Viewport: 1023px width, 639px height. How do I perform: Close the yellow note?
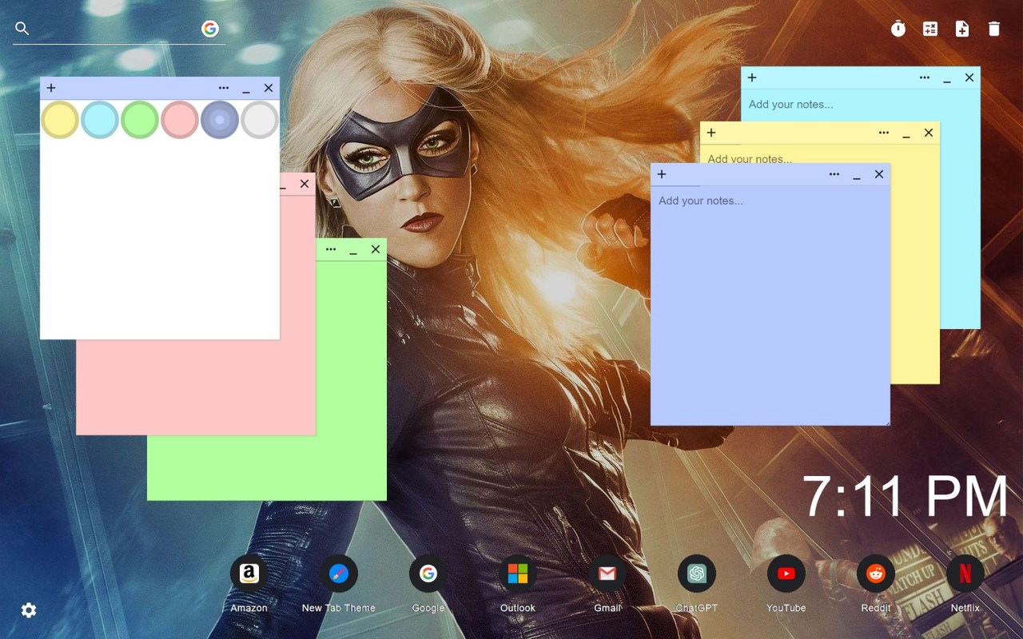(x=929, y=133)
